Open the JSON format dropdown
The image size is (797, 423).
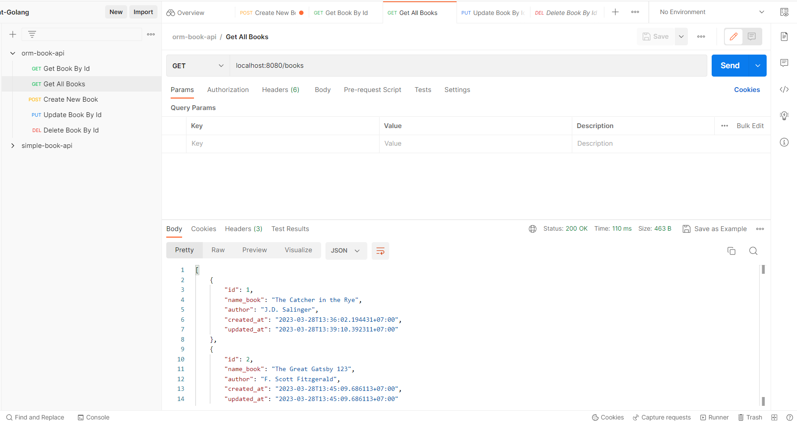pyautogui.click(x=346, y=251)
